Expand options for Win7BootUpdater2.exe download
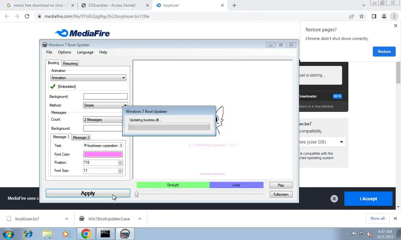The height and width of the screenshot is (240, 401). click(140, 219)
